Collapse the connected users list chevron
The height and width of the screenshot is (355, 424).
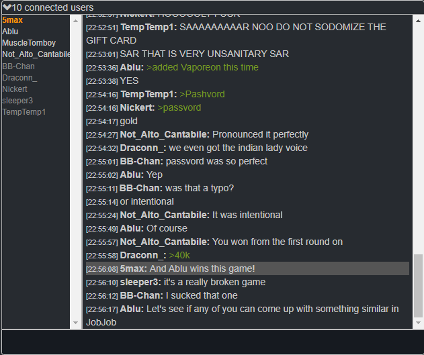pyautogui.click(x=7, y=7)
